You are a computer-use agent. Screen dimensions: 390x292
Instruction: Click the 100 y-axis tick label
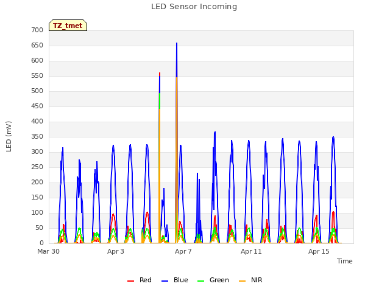(x=37, y=212)
